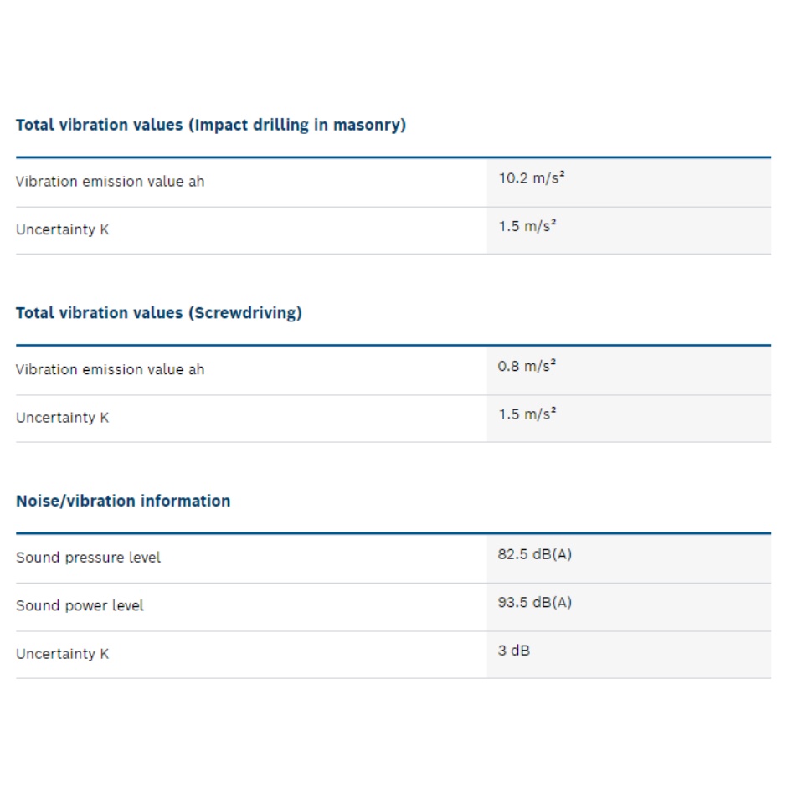Click the Impact drilling in masonry heading

click(211, 125)
